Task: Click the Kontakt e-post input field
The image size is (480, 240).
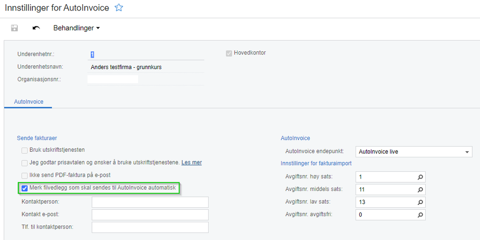Action: click(x=150, y=215)
